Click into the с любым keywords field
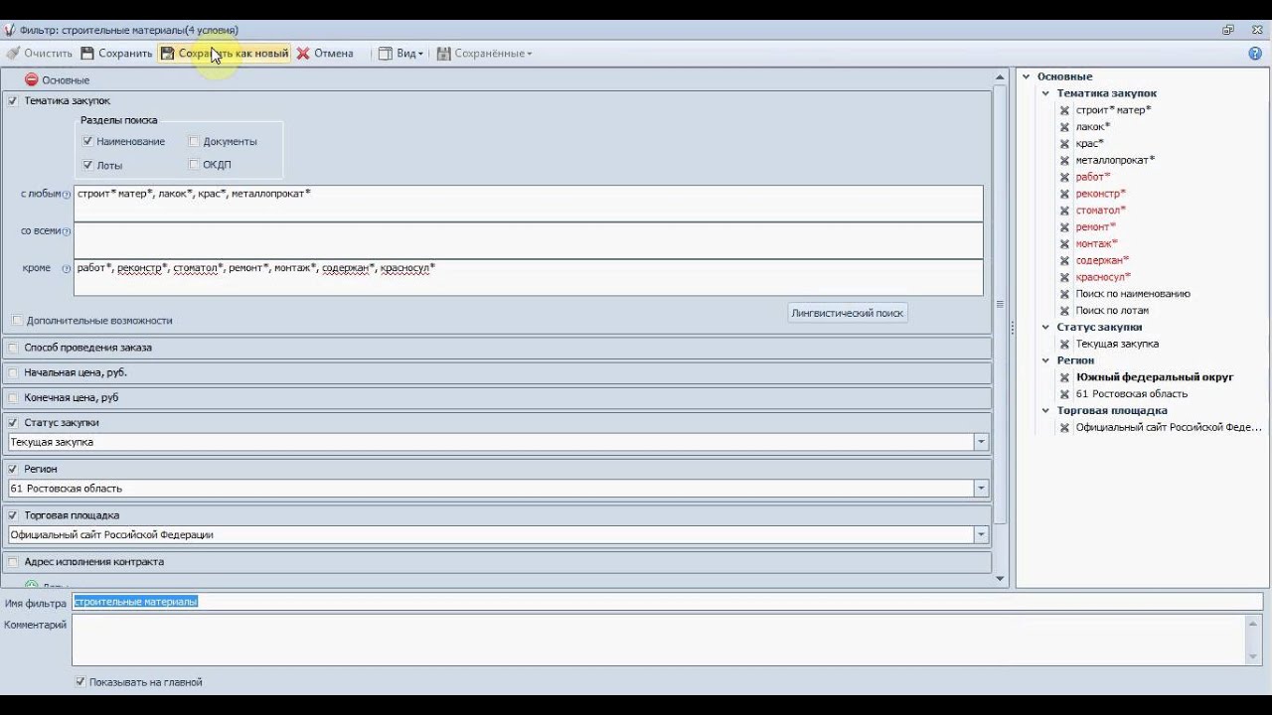The image size is (1272, 715). click(528, 203)
